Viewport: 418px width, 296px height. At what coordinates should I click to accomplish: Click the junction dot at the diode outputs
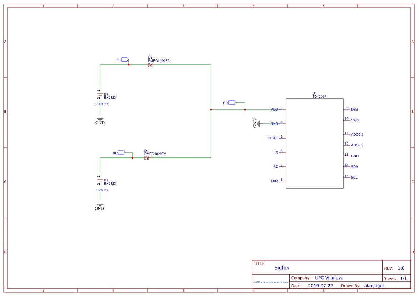click(x=211, y=110)
